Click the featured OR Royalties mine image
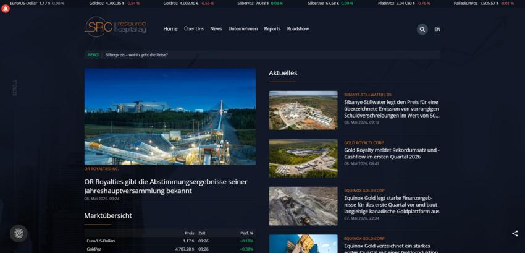The height and width of the screenshot is (253, 525). pos(170,116)
